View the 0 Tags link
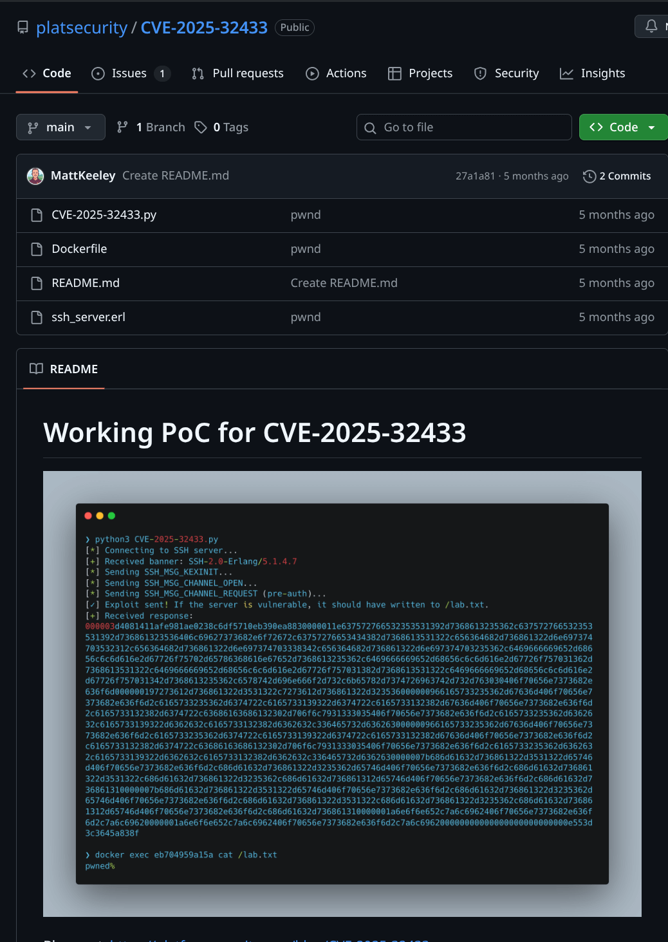Image resolution: width=668 pixels, height=942 pixels. point(221,127)
